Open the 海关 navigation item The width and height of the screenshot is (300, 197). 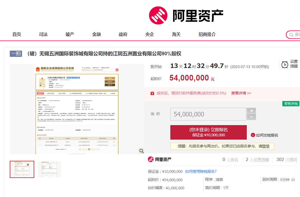[x=176, y=34]
